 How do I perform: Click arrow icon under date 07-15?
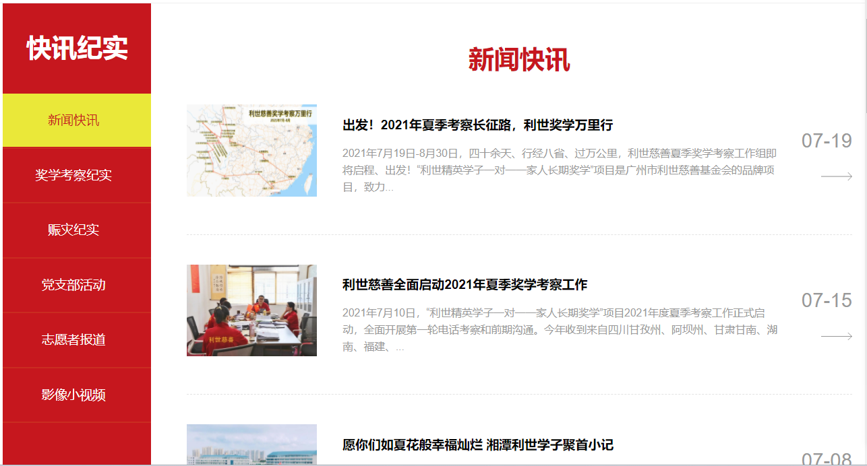click(x=837, y=336)
